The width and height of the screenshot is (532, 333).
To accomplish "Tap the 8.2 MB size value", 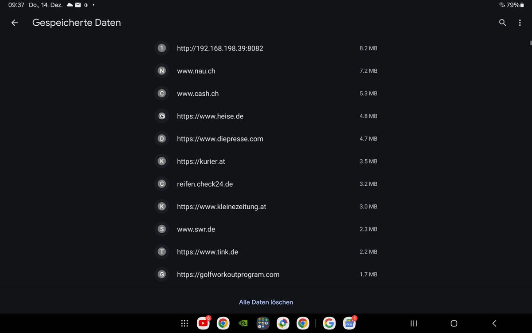I will (368, 48).
